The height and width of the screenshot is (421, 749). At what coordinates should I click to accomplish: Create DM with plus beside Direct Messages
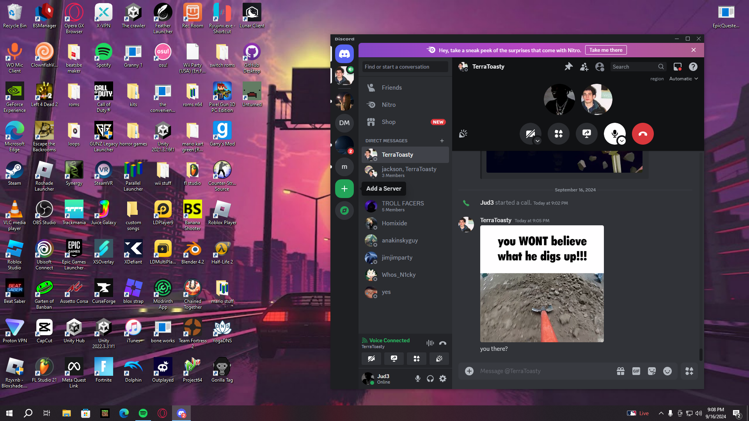tap(442, 141)
